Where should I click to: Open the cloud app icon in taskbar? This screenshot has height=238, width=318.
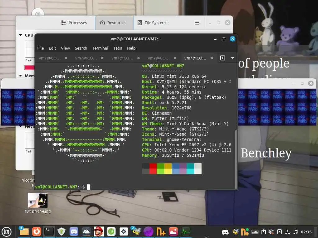(x=86, y=231)
